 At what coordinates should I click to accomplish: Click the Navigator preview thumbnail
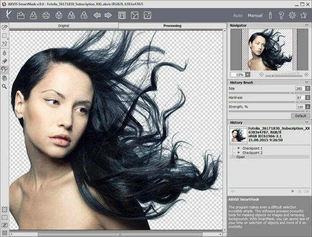[x=269, y=49]
